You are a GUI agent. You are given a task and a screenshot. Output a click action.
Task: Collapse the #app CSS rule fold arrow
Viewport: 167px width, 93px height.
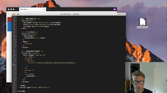point(16,42)
